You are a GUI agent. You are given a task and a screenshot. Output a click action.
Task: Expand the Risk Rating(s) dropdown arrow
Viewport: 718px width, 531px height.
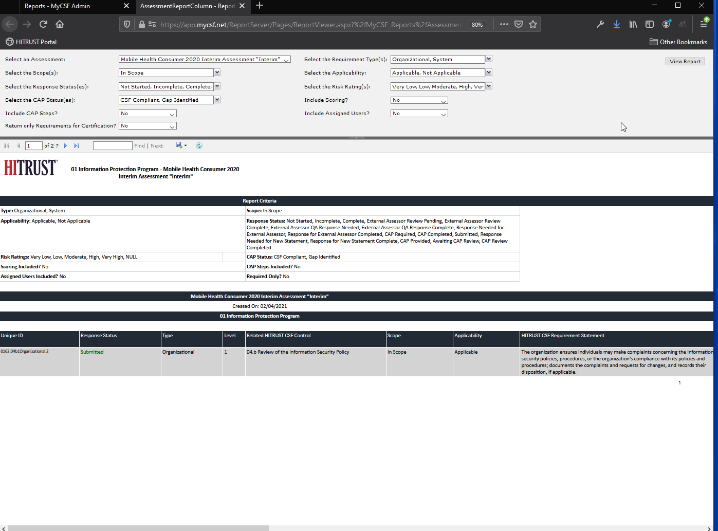click(x=489, y=86)
